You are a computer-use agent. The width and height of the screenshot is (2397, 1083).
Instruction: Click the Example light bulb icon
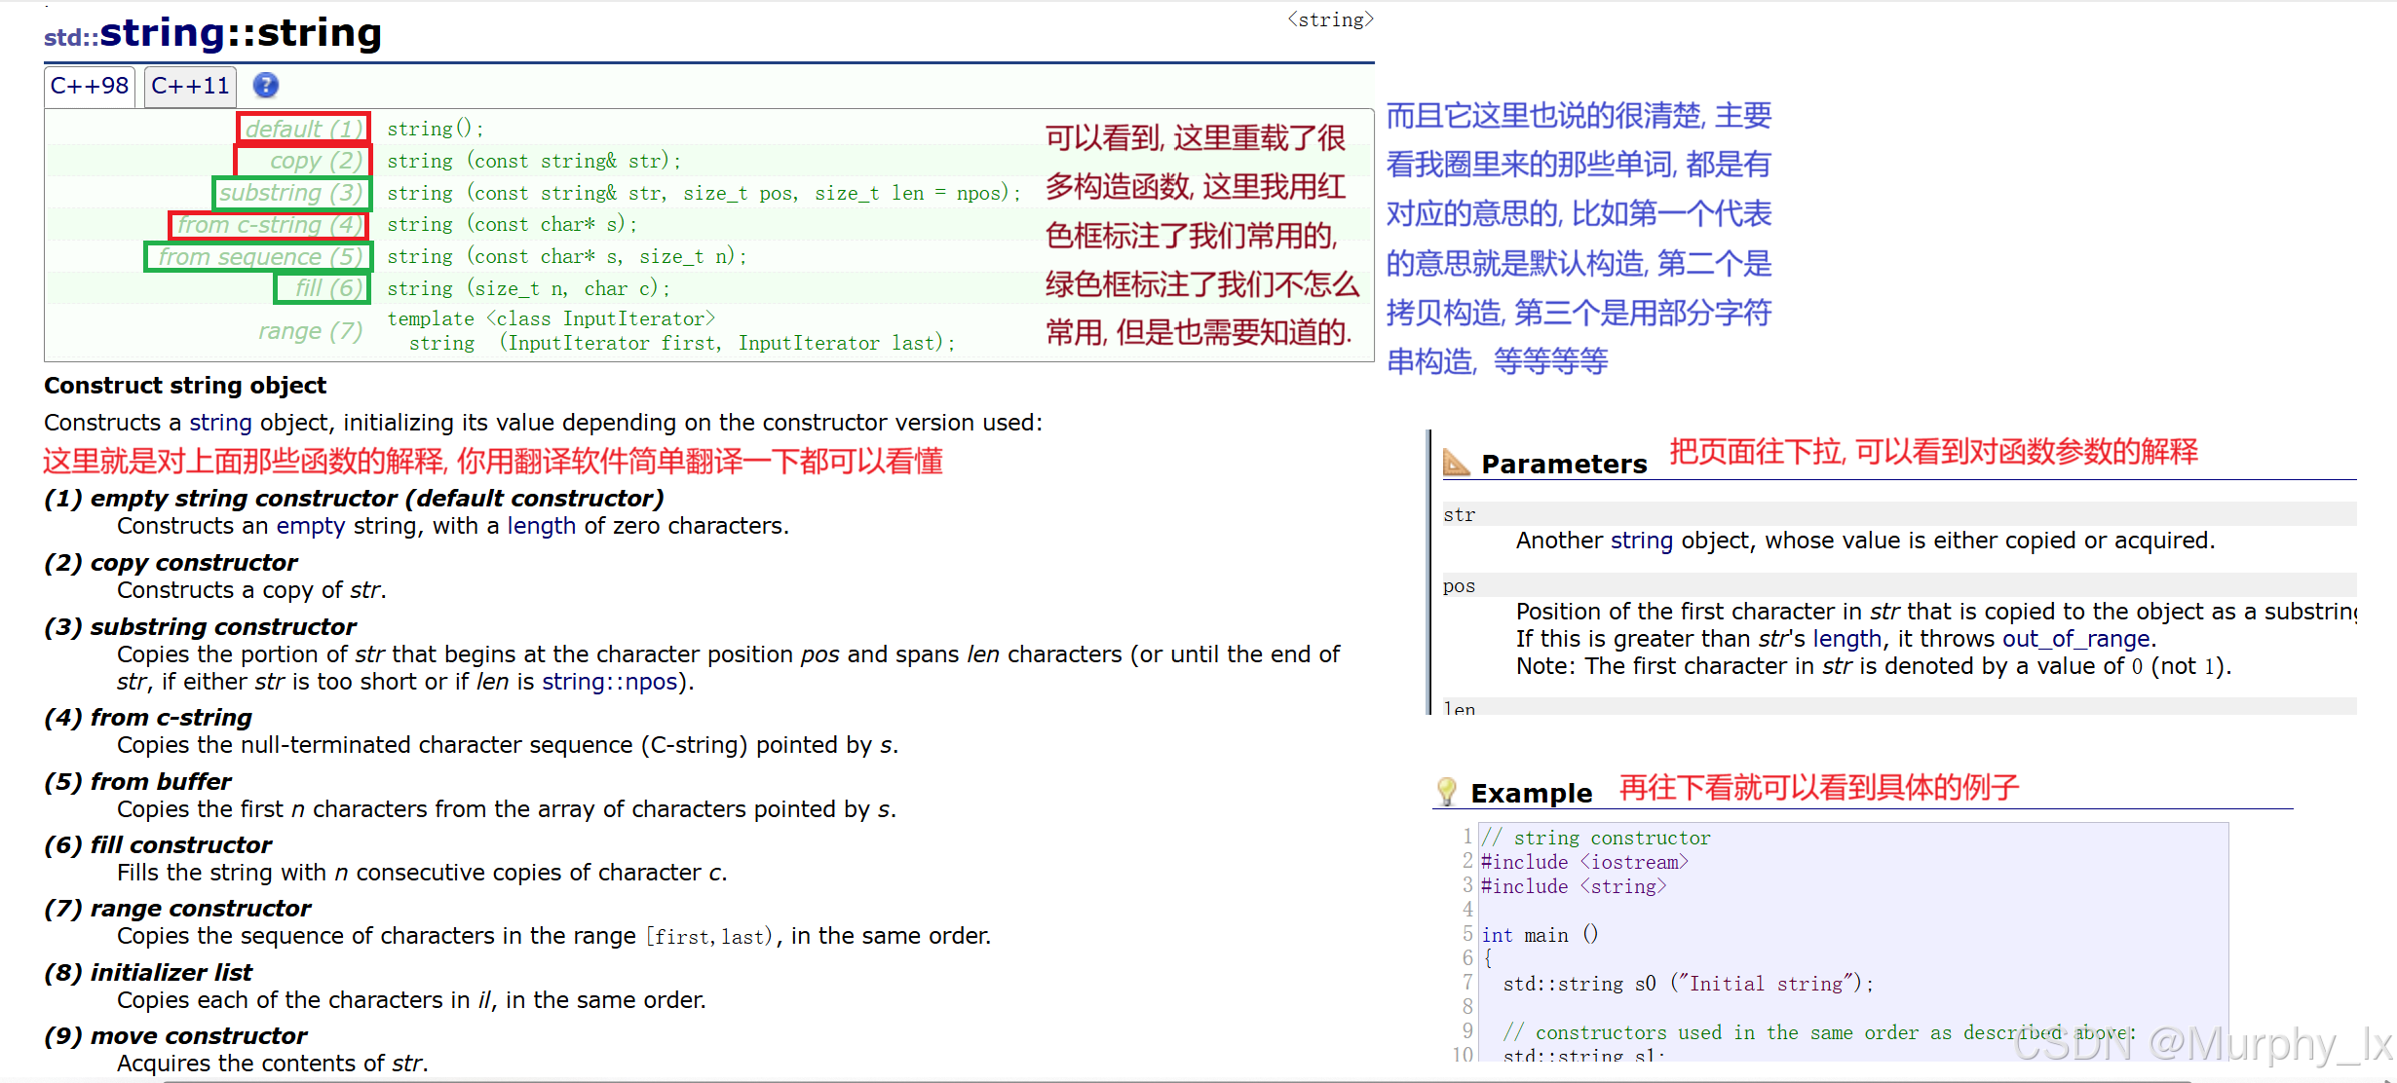tap(1446, 791)
